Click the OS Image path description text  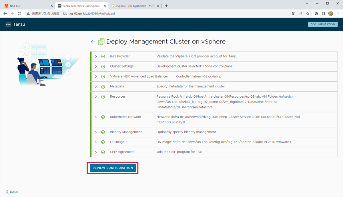pos(224,142)
